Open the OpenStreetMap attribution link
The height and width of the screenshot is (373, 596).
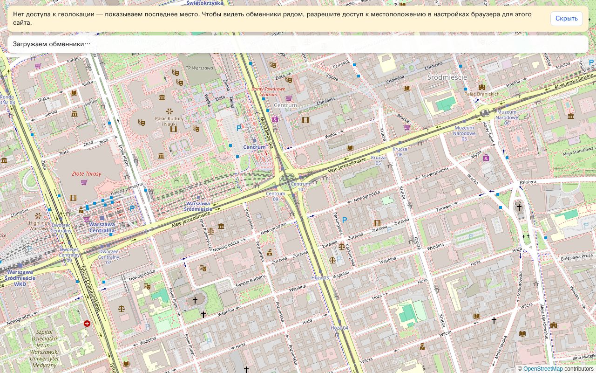(543, 369)
